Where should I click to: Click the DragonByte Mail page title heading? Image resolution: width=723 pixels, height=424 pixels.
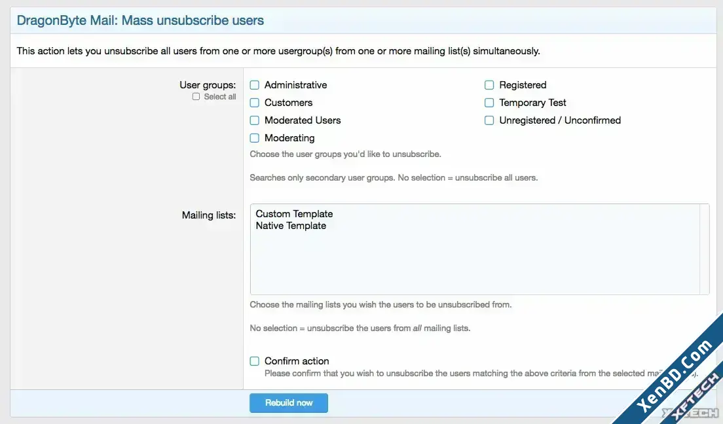(140, 21)
